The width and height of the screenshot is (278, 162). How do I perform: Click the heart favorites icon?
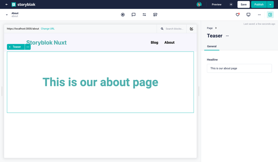[238, 15]
